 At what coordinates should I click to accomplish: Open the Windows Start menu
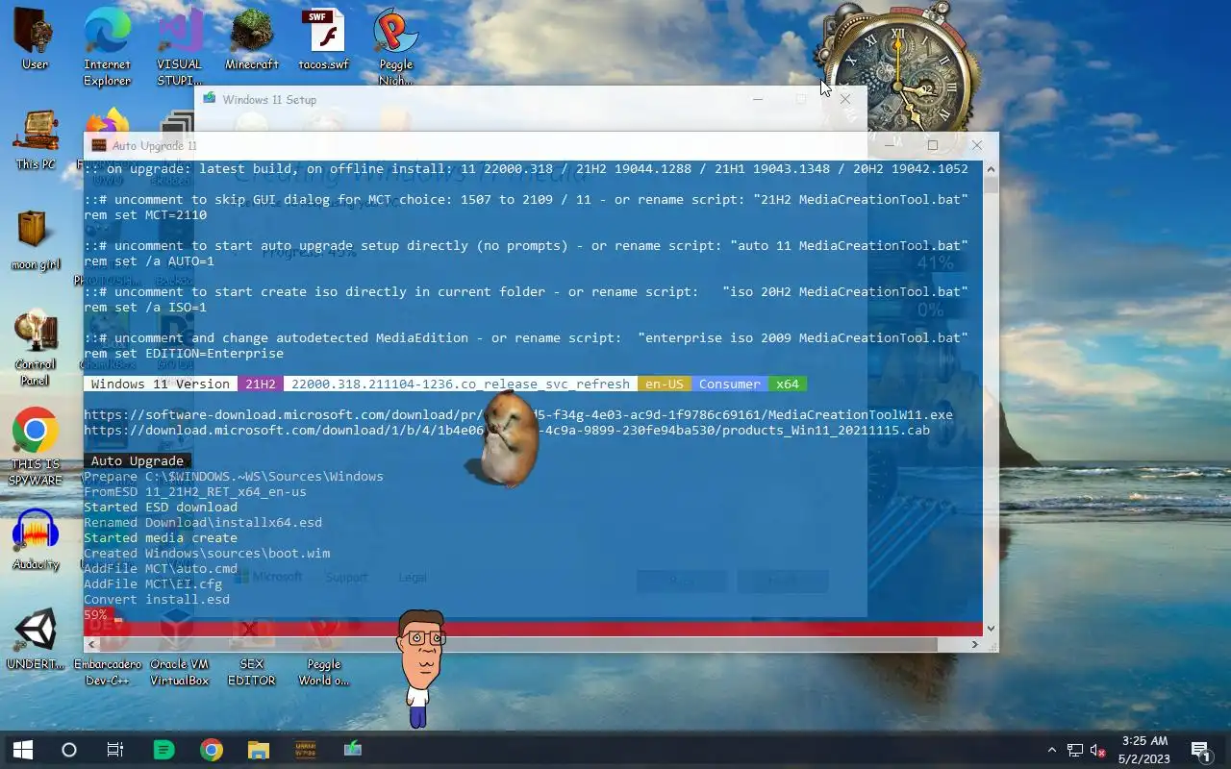[23, 750]
